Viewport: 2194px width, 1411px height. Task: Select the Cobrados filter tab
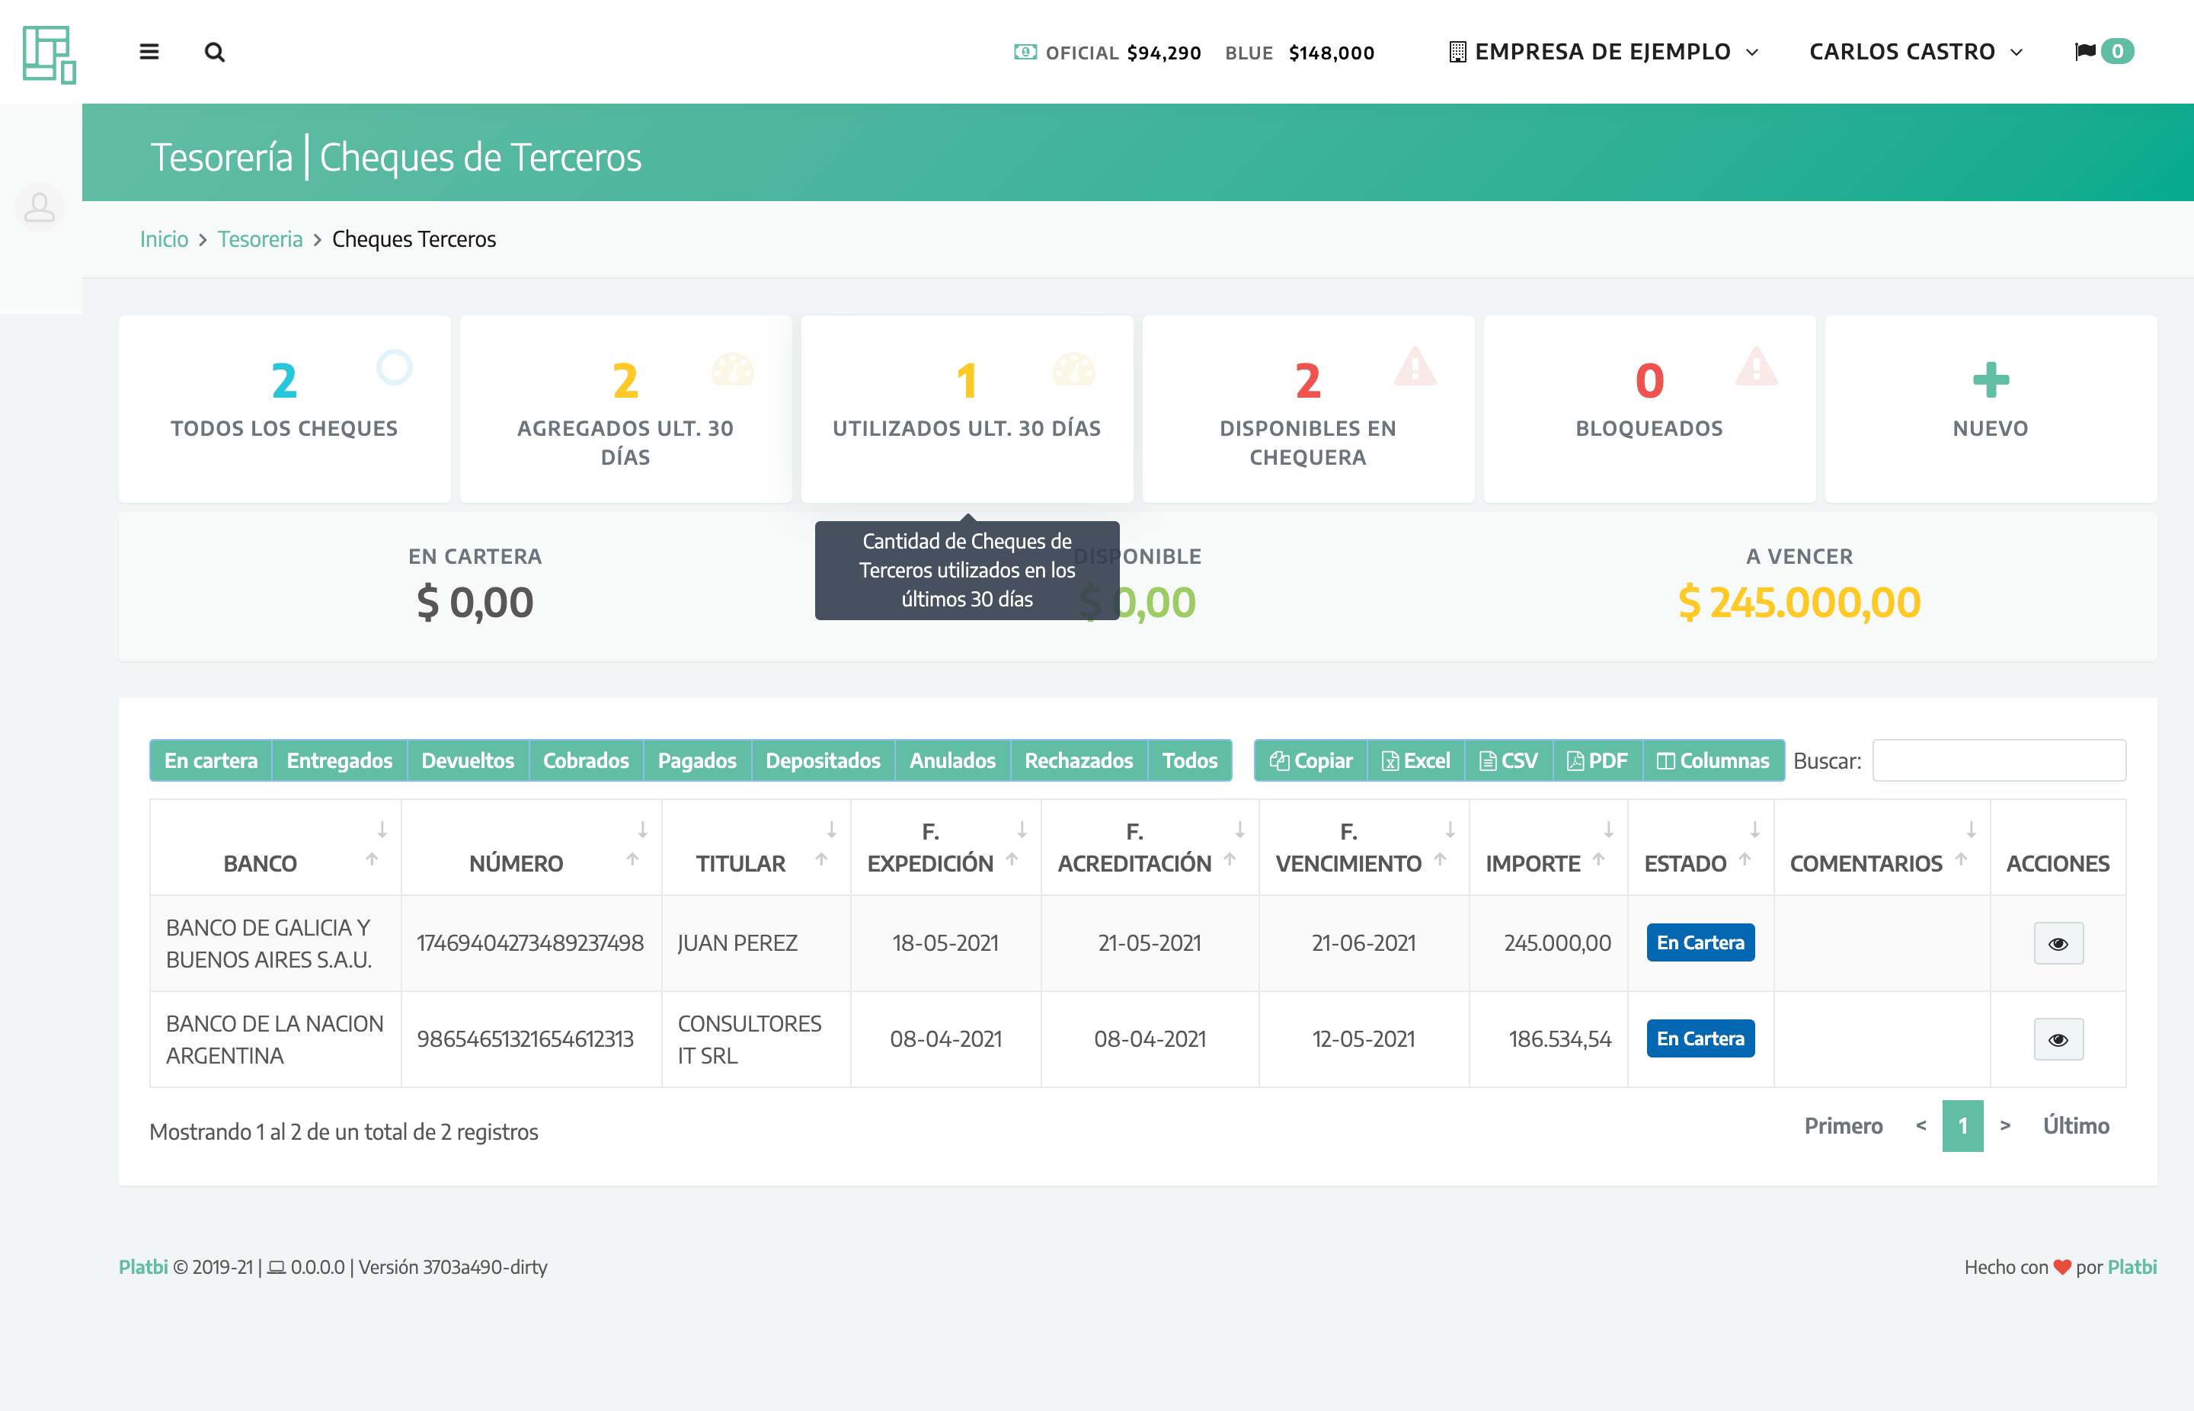(585, 760)
